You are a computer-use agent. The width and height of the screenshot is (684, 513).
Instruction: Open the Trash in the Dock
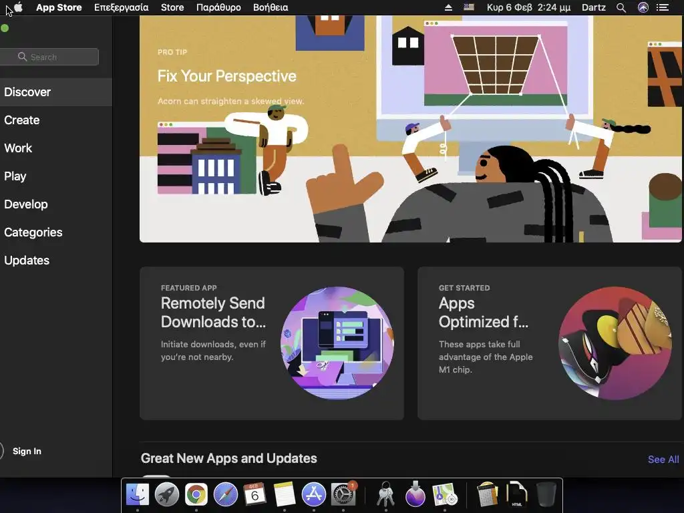click(546, 494)
